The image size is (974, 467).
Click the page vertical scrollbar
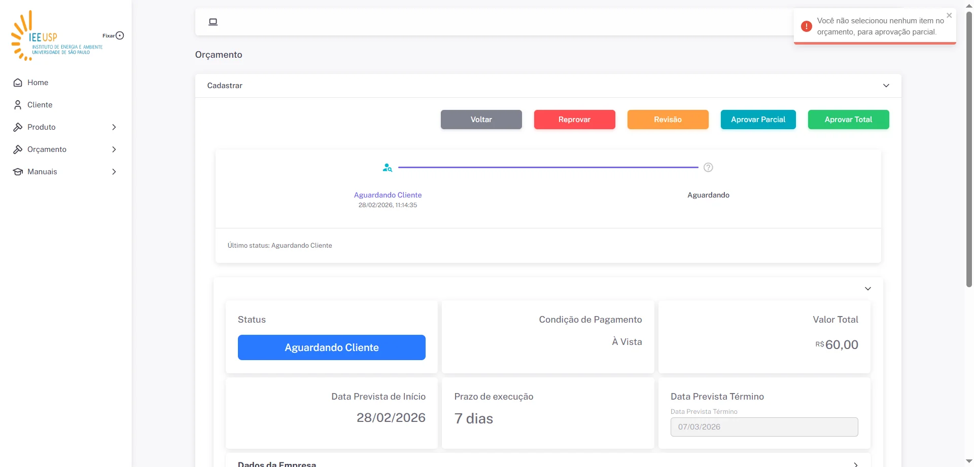pyautogui.click(x=969, y=149)
